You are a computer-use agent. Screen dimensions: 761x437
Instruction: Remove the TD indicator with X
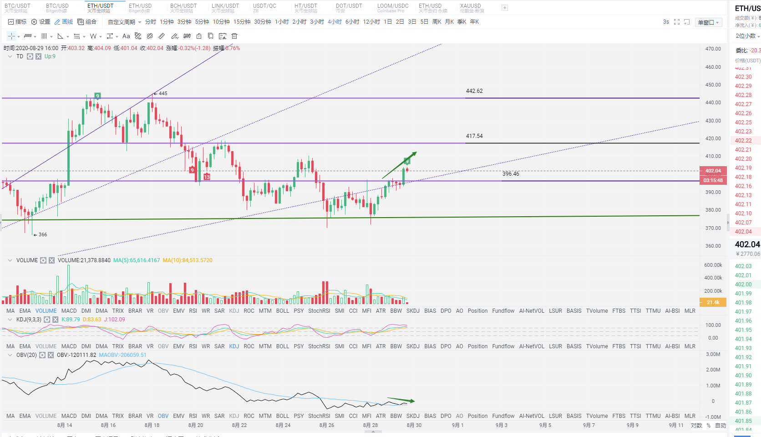(x=38, y=56)
